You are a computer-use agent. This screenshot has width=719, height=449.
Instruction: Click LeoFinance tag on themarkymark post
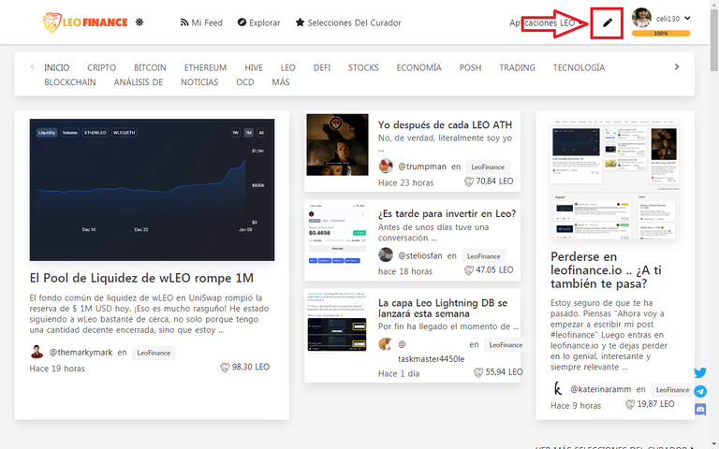click(x=154, y=353)
